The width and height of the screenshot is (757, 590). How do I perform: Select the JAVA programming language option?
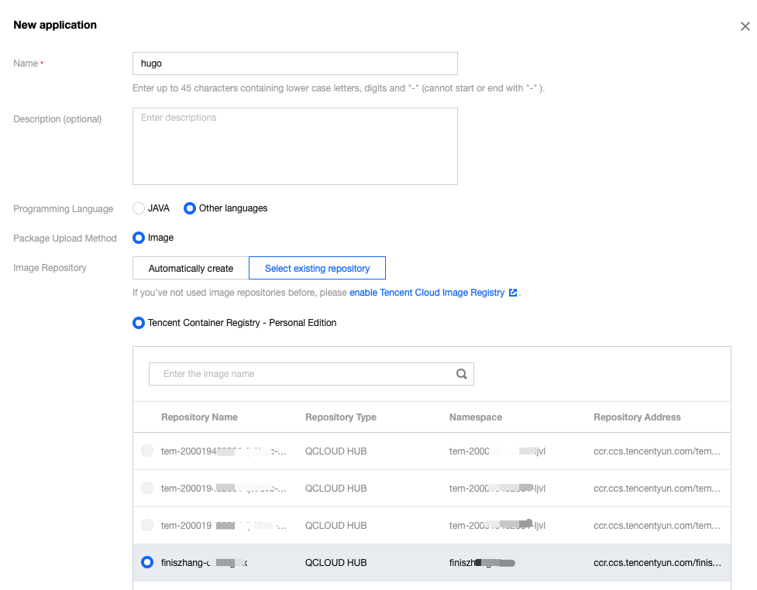(x=140, y=208)
